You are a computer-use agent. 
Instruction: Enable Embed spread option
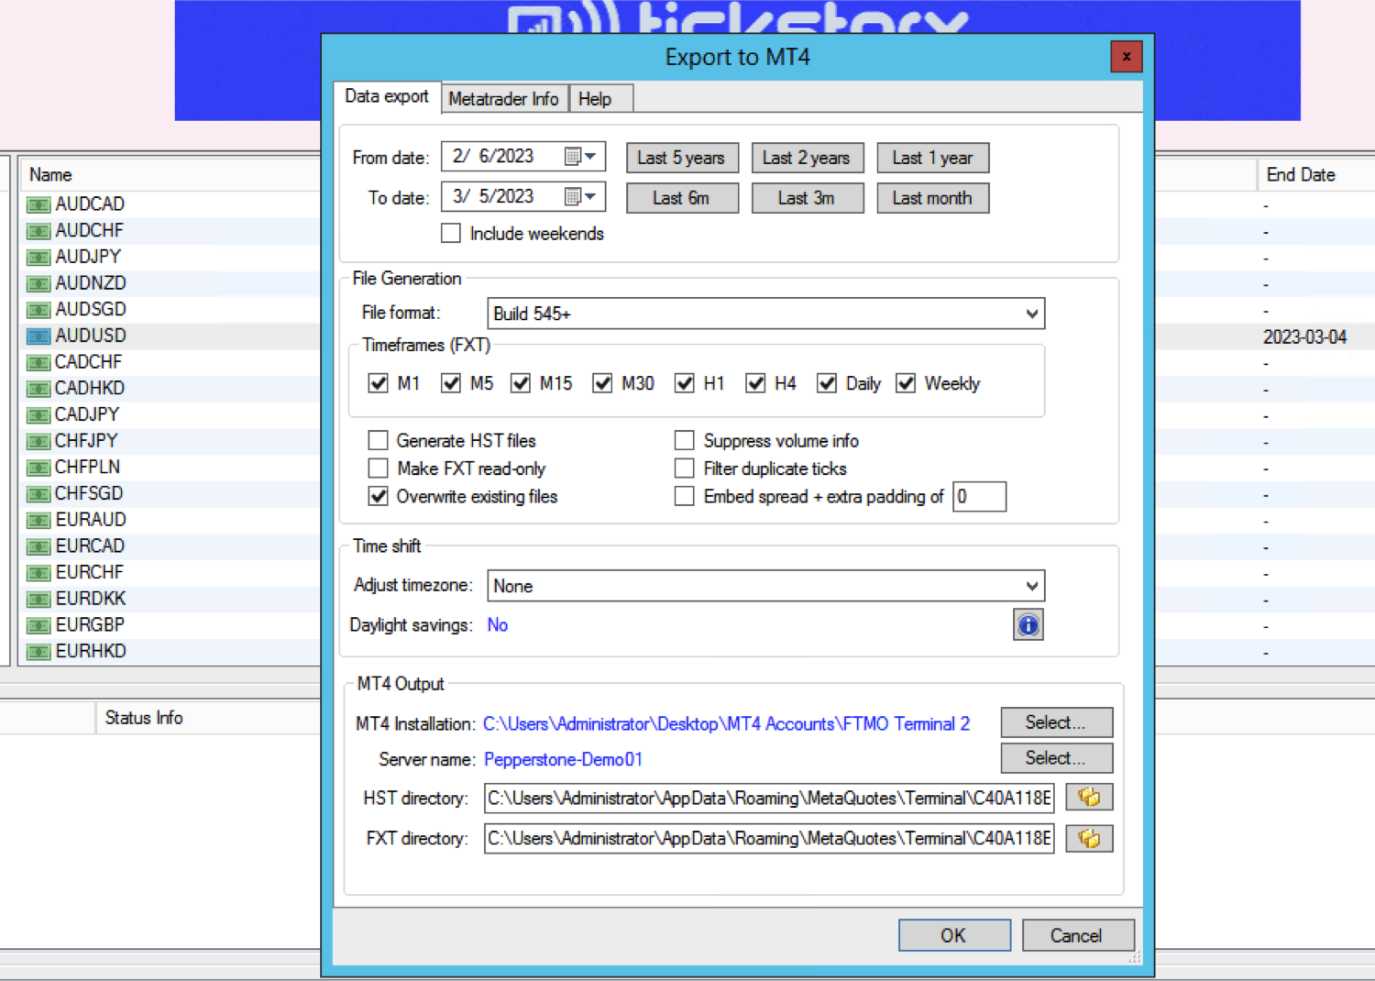point(684,496)
